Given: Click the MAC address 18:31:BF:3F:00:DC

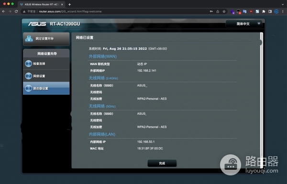Looking at the screenshot, I should [150, 148].
